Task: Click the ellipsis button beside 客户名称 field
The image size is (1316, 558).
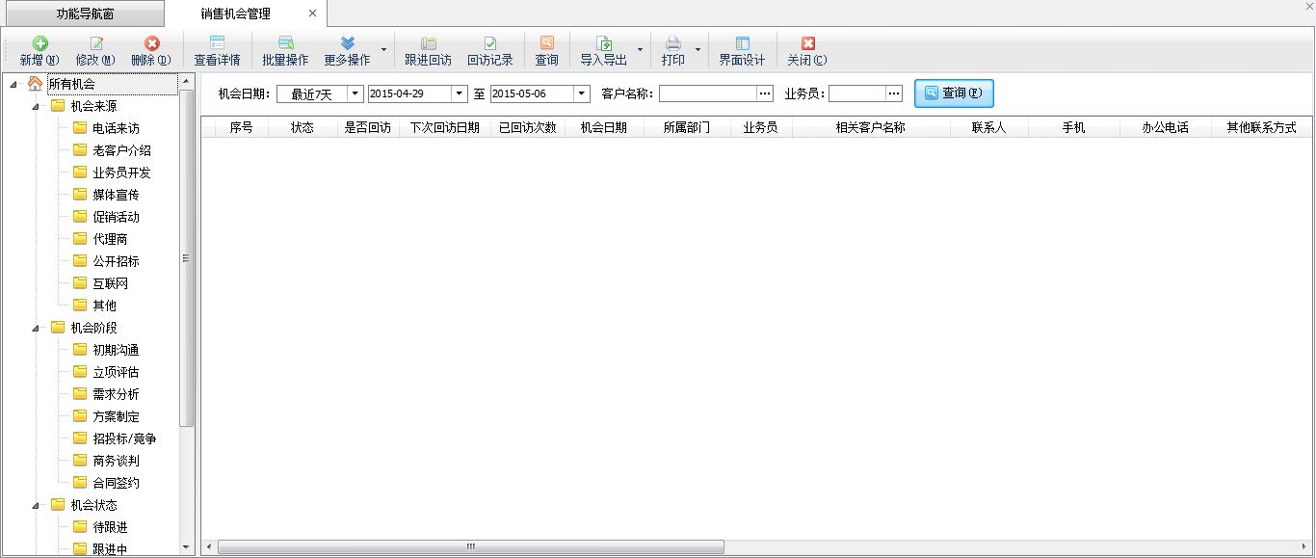Action: [x=765, y=93]
